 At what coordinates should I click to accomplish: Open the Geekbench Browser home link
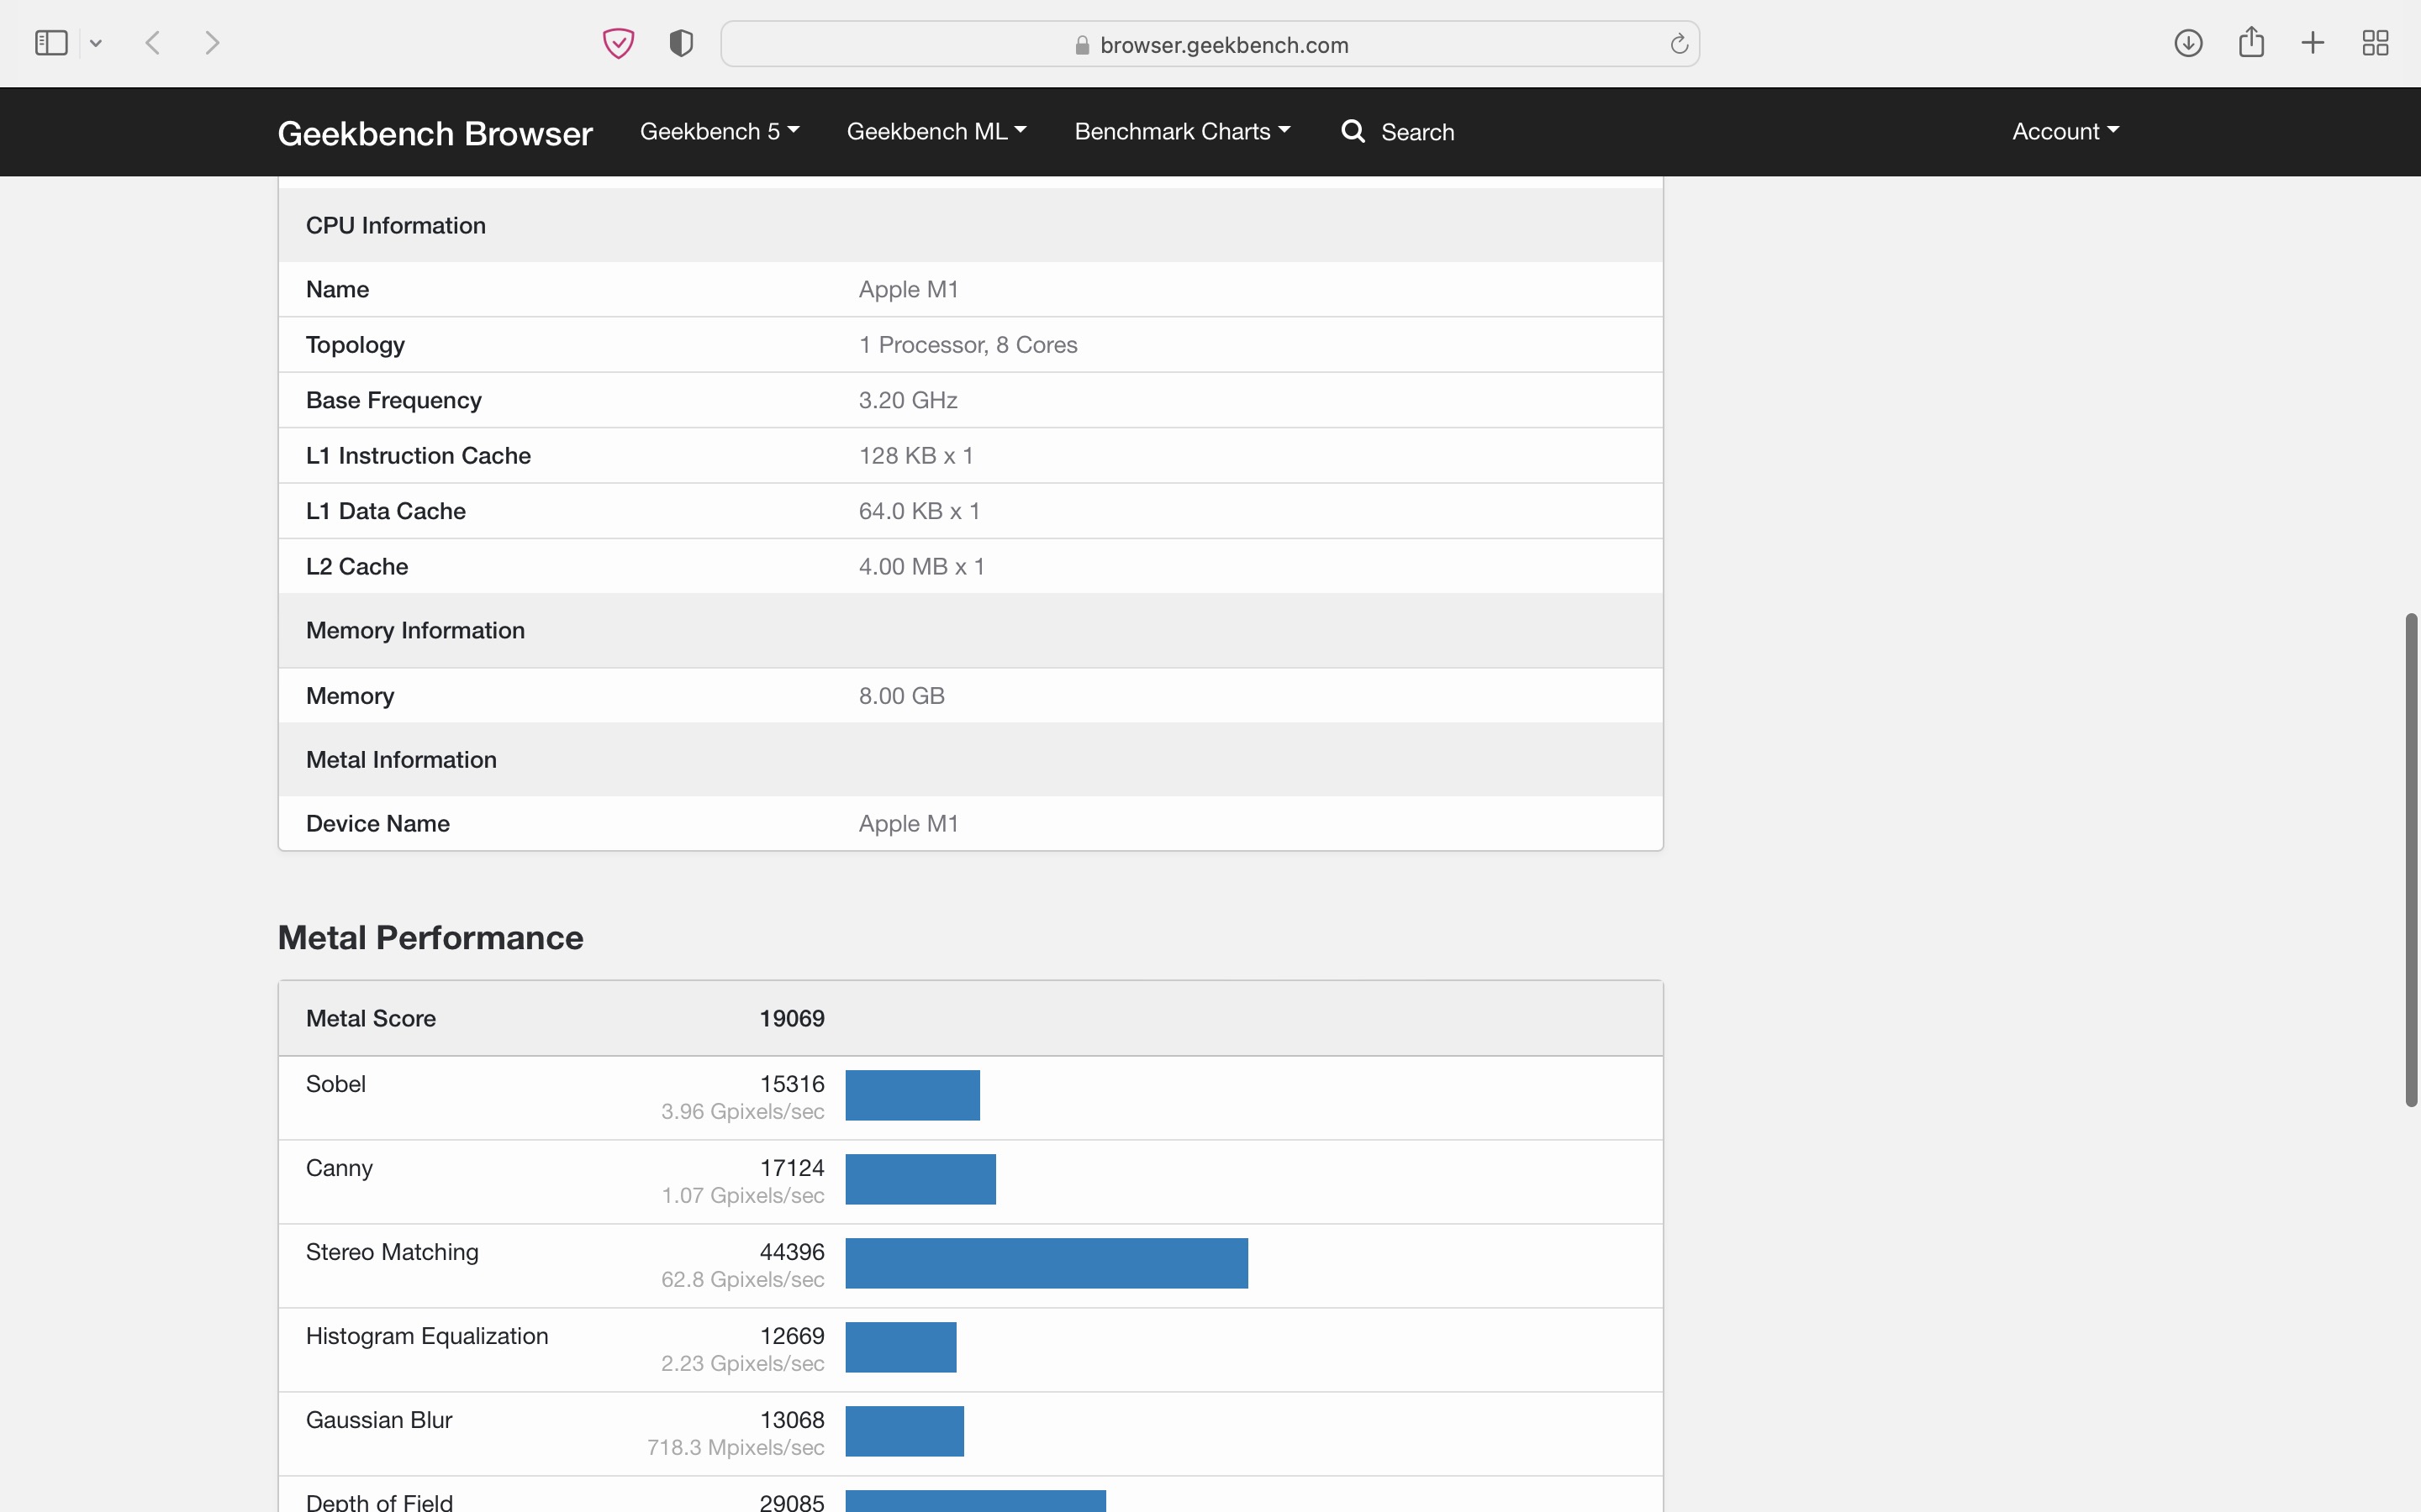(434, 133)
